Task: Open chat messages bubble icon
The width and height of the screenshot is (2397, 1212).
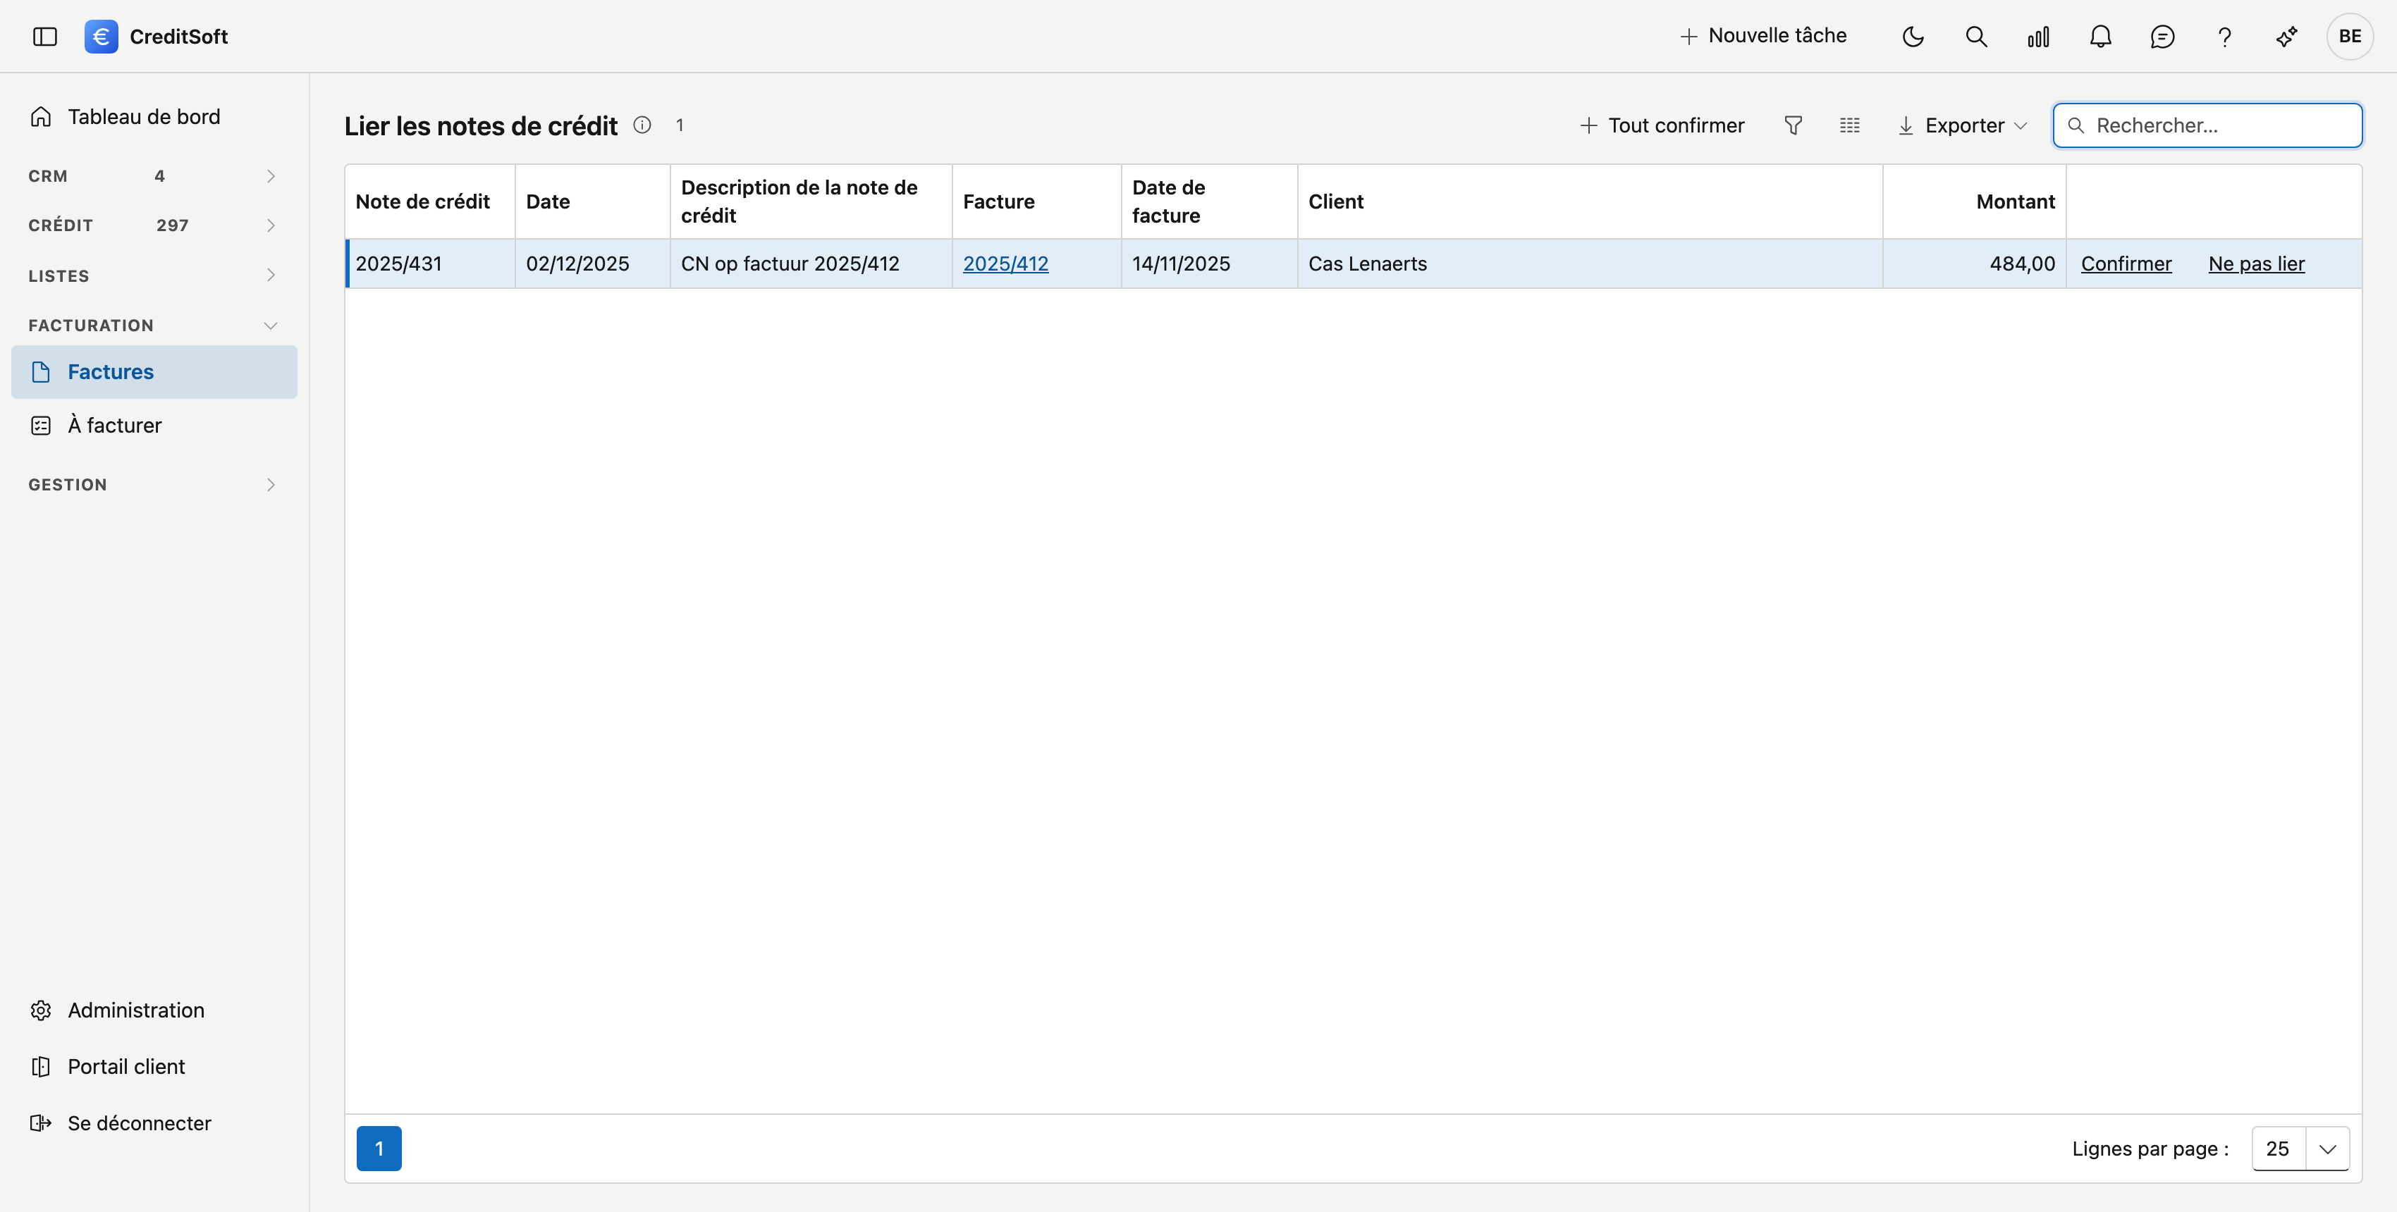Action: tap(2162, 36)
